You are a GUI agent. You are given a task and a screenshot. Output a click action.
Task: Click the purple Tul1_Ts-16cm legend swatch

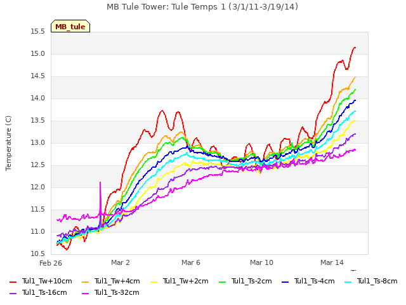(13, 293)
